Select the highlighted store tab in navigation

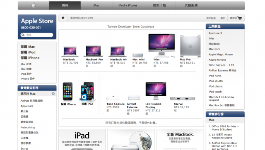(65, 5)
